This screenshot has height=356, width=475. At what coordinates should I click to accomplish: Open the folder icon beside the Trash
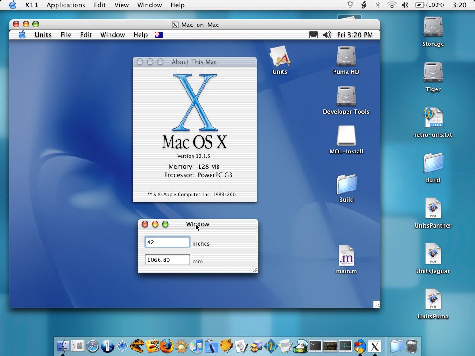397,346
